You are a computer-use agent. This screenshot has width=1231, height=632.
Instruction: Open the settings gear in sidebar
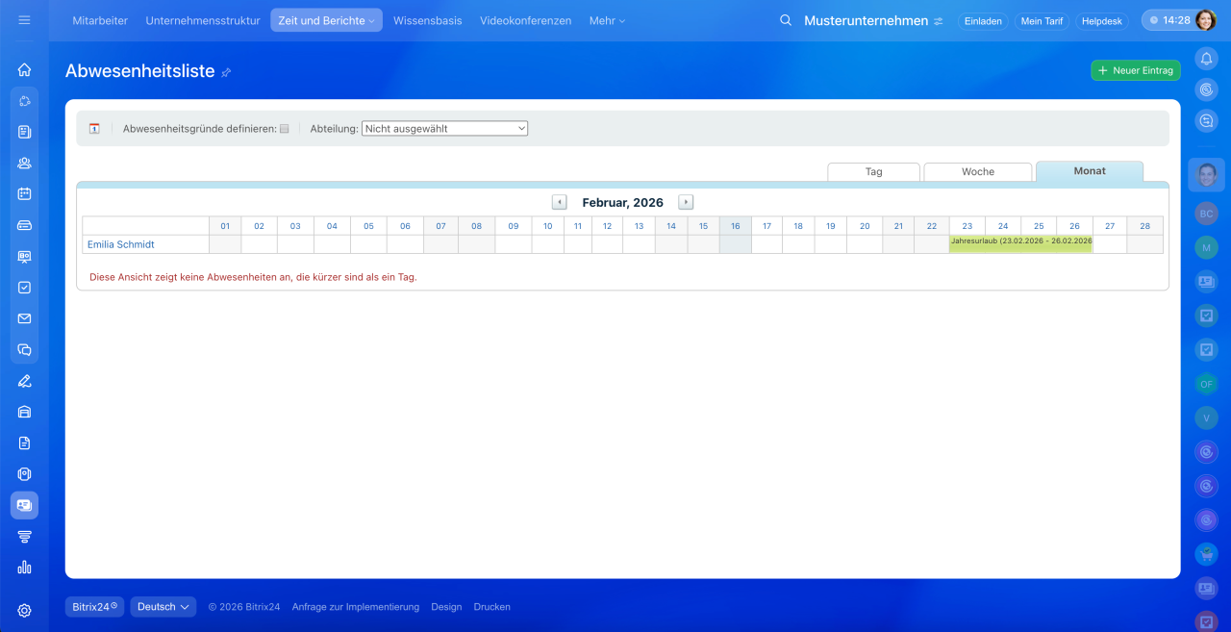[x=24, y=610]
